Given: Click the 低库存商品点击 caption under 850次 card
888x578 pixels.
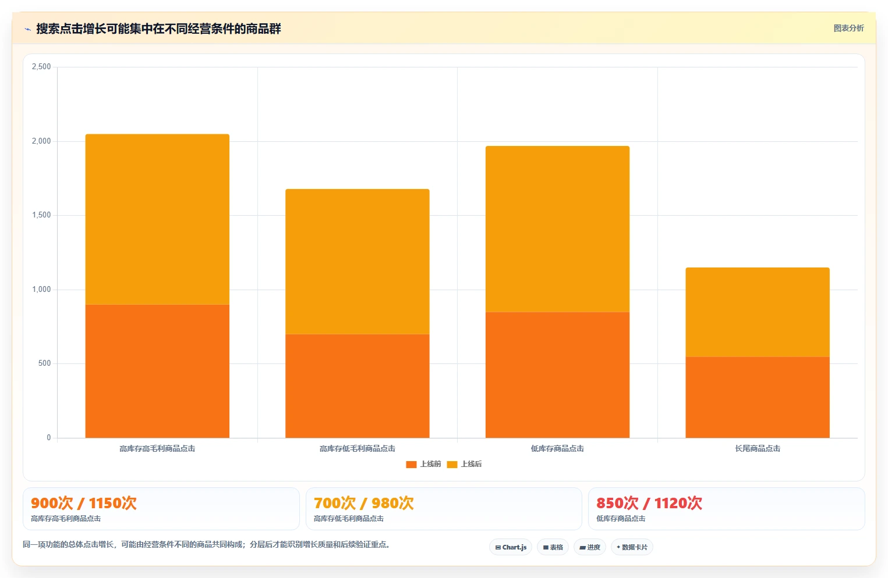Looking at the screenshot, I should (x=621, y=519).
